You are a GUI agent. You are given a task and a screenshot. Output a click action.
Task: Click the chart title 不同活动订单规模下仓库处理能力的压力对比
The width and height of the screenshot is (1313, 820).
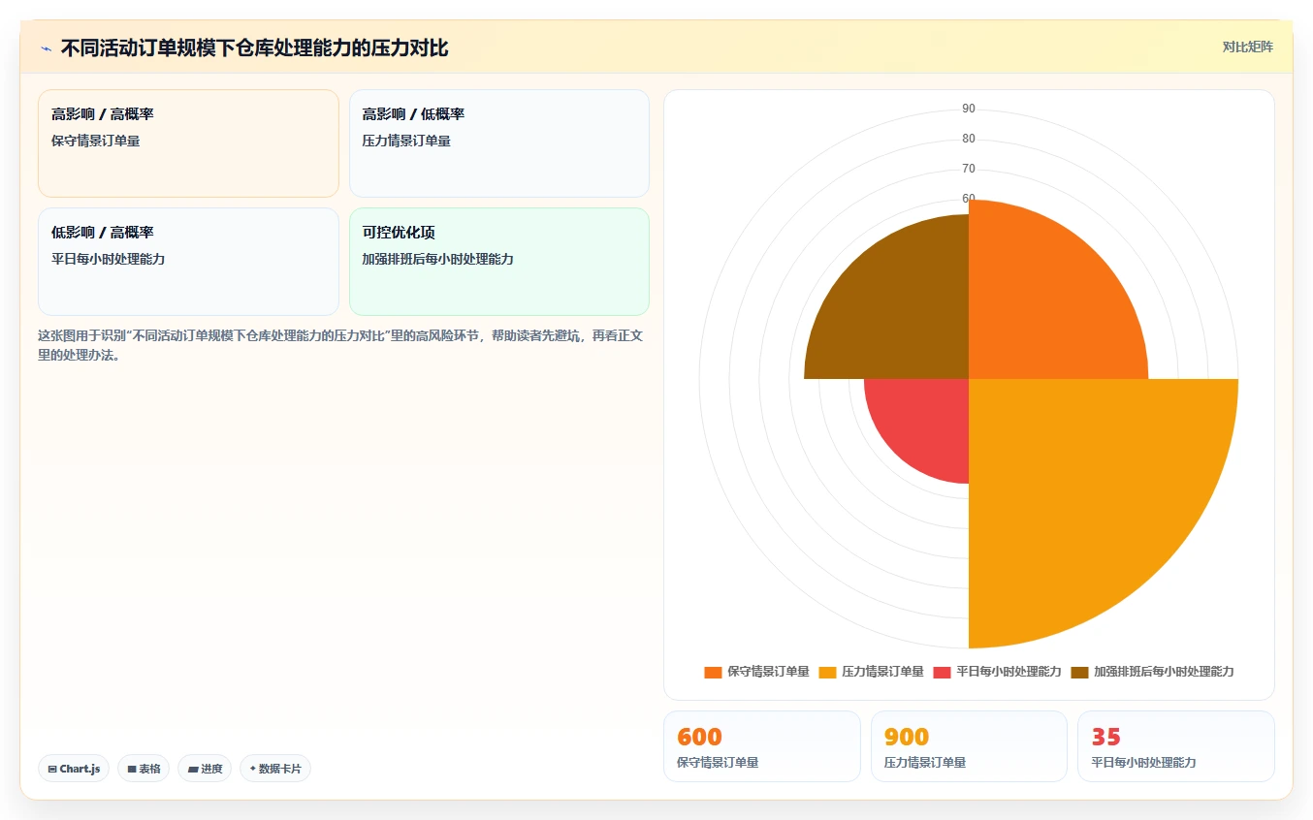254,48
